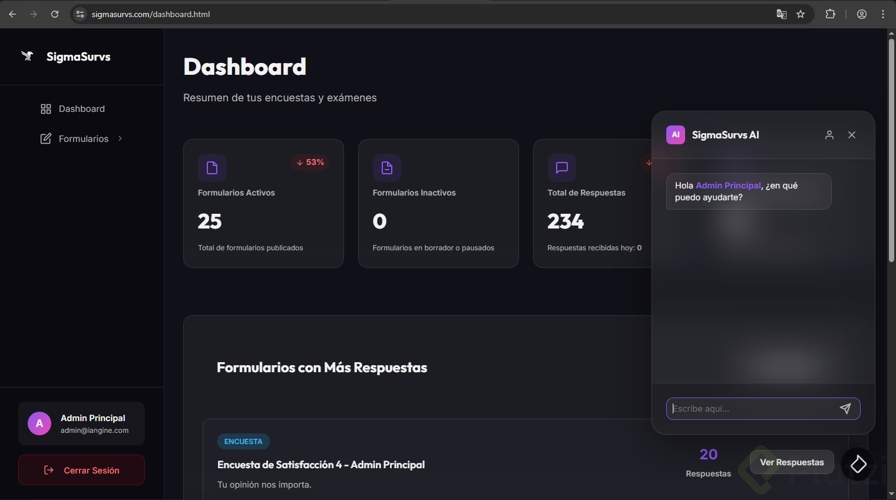The image size is (896, 500).
Task: Go to Dashboard in the sidebar
Action: click(x=82, y=109)
